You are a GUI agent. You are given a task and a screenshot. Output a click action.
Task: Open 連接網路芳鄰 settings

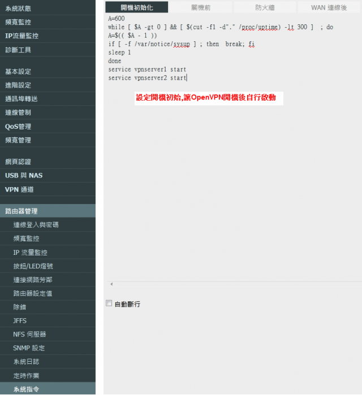(48, 280)
